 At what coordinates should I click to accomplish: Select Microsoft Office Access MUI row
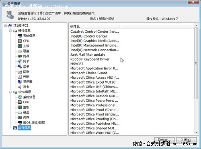coord(94,78)
